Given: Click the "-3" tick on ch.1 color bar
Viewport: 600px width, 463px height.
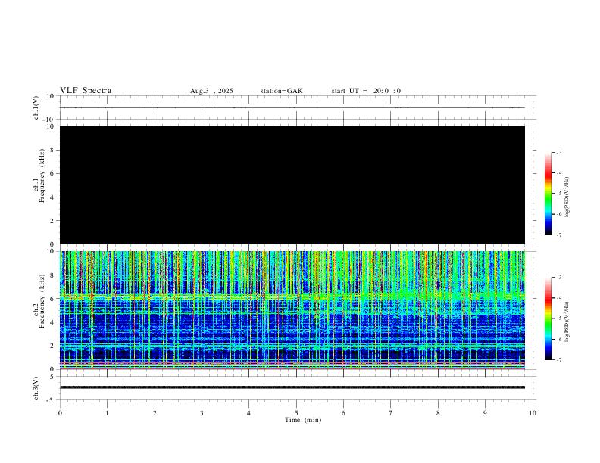Looking at the screenshot, I should coord(559,152).
